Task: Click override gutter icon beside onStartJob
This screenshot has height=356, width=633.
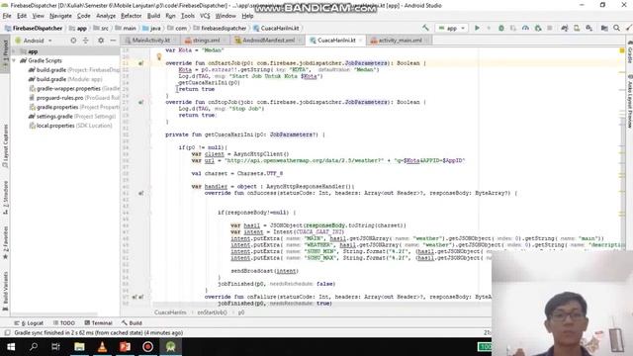Action: tap(140, 63)
